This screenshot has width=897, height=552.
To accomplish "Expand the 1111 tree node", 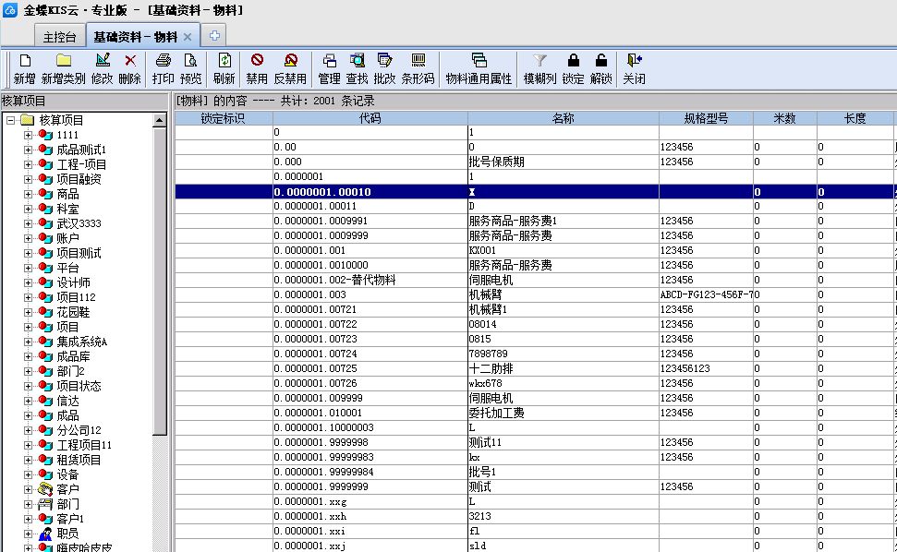I will (28, 135).
